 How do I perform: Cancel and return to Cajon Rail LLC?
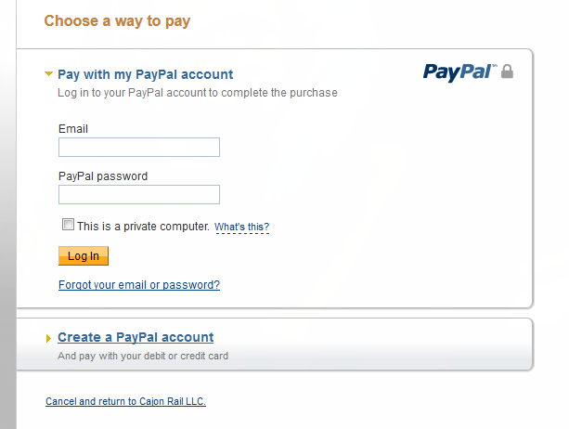click(x=125, y=401)
